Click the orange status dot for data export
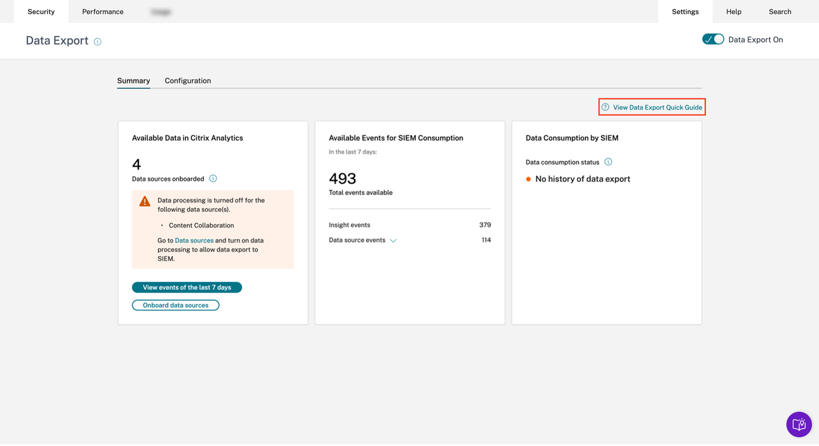 pos(528,179)
